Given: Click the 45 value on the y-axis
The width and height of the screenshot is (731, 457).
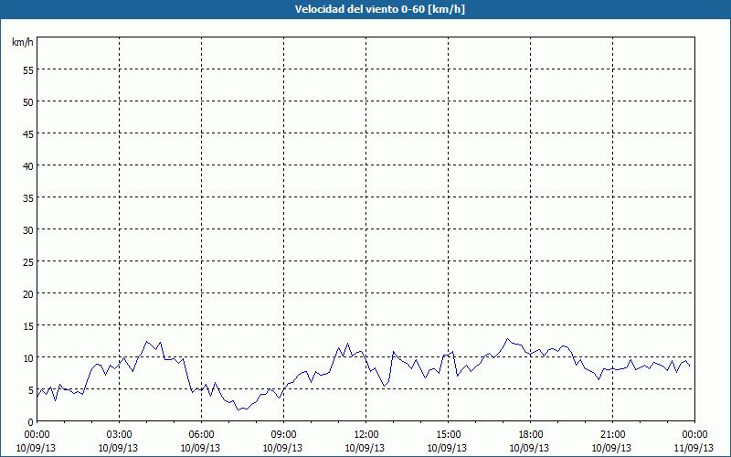Looking at the screenshot, I should [x=28, y=133].
